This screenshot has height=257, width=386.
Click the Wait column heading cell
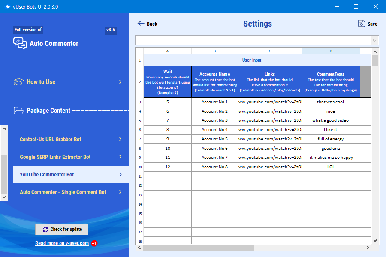168,82
